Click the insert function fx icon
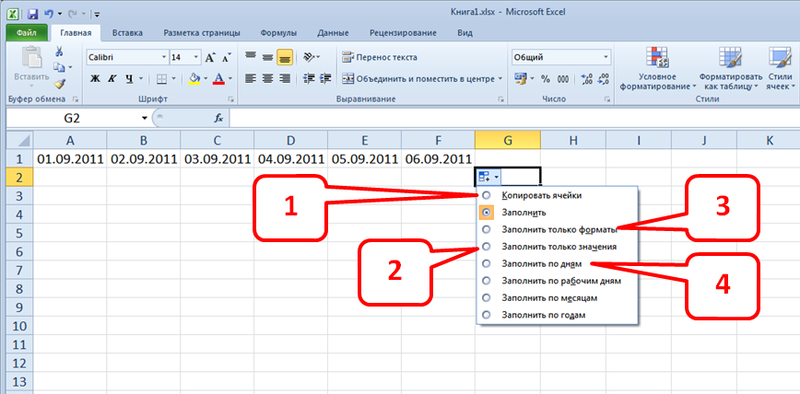This screenshot has width=800, height=394. point(218,119)
